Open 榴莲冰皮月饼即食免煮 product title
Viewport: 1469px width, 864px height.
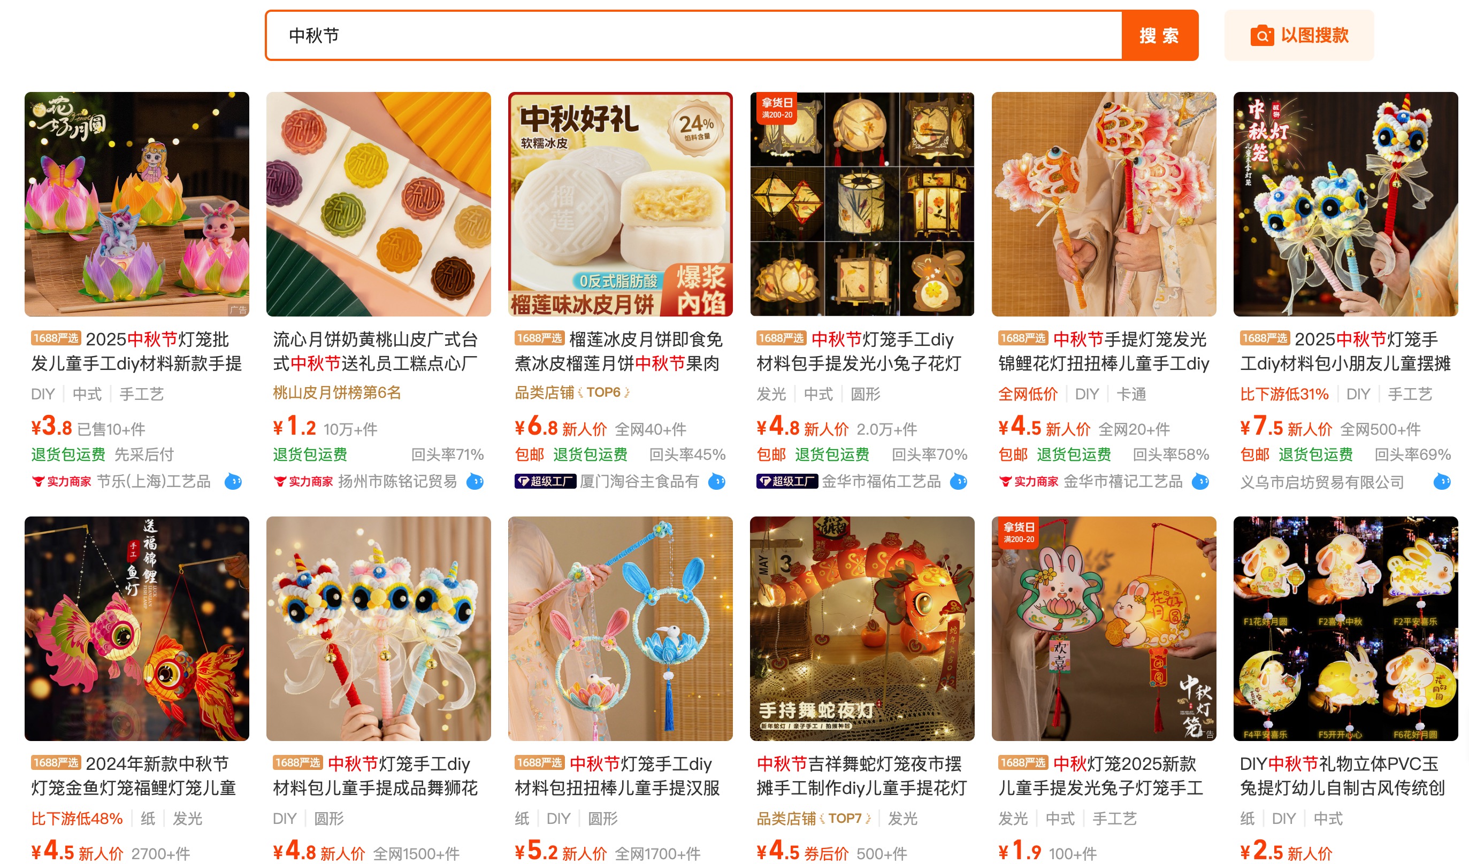tap(619, 351)
